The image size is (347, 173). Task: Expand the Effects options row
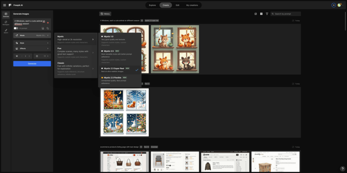[32, 48]
